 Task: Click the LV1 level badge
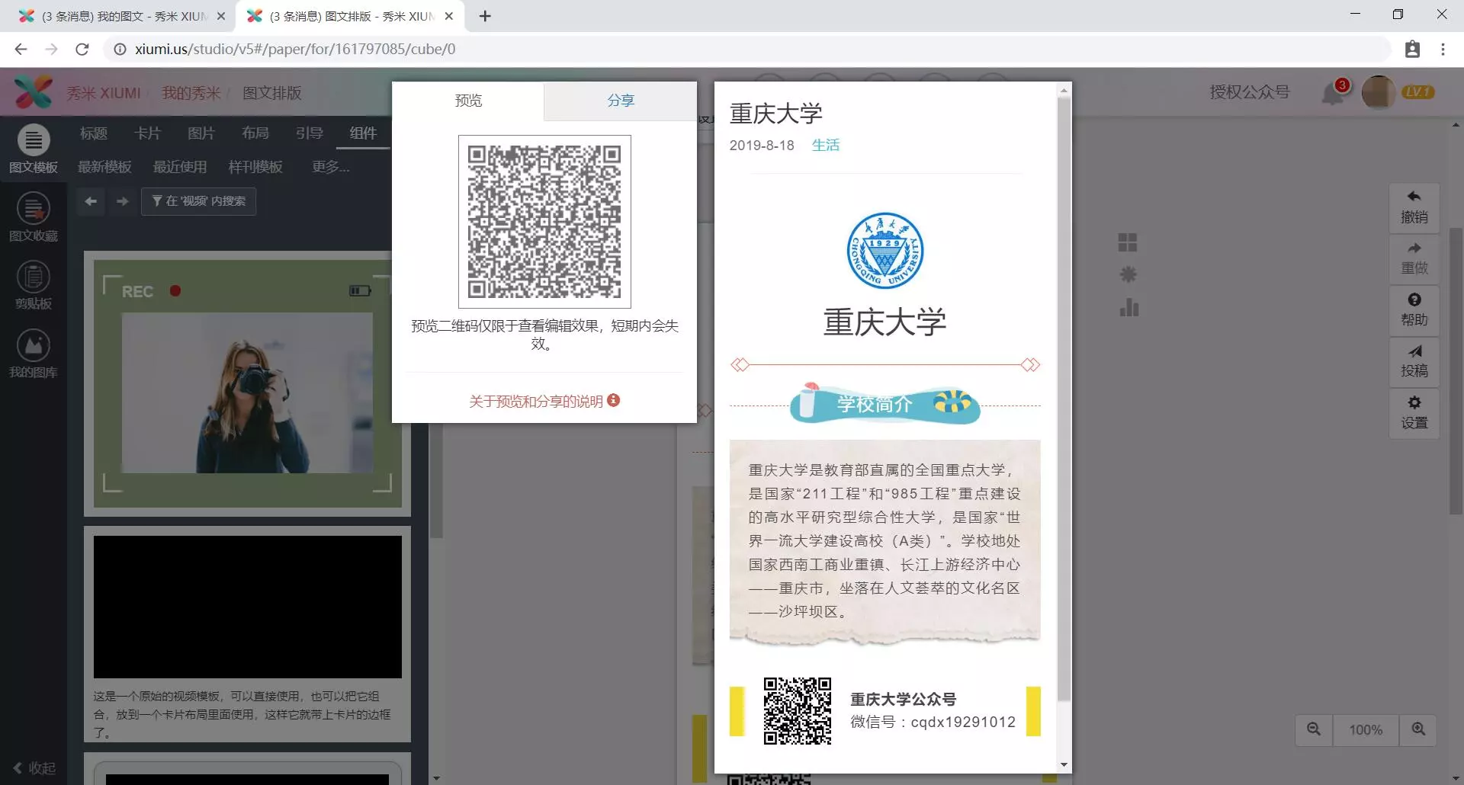(1418, 92)
